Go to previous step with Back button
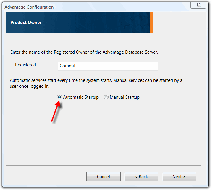The image size is (212, 190). click(141, 177)
